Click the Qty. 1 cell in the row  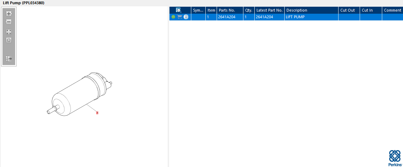click(x=249, y=17)
